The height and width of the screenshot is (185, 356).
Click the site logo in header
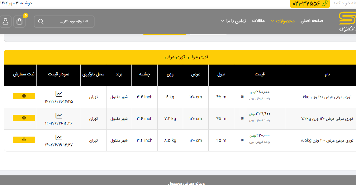[x=347, y=21]
